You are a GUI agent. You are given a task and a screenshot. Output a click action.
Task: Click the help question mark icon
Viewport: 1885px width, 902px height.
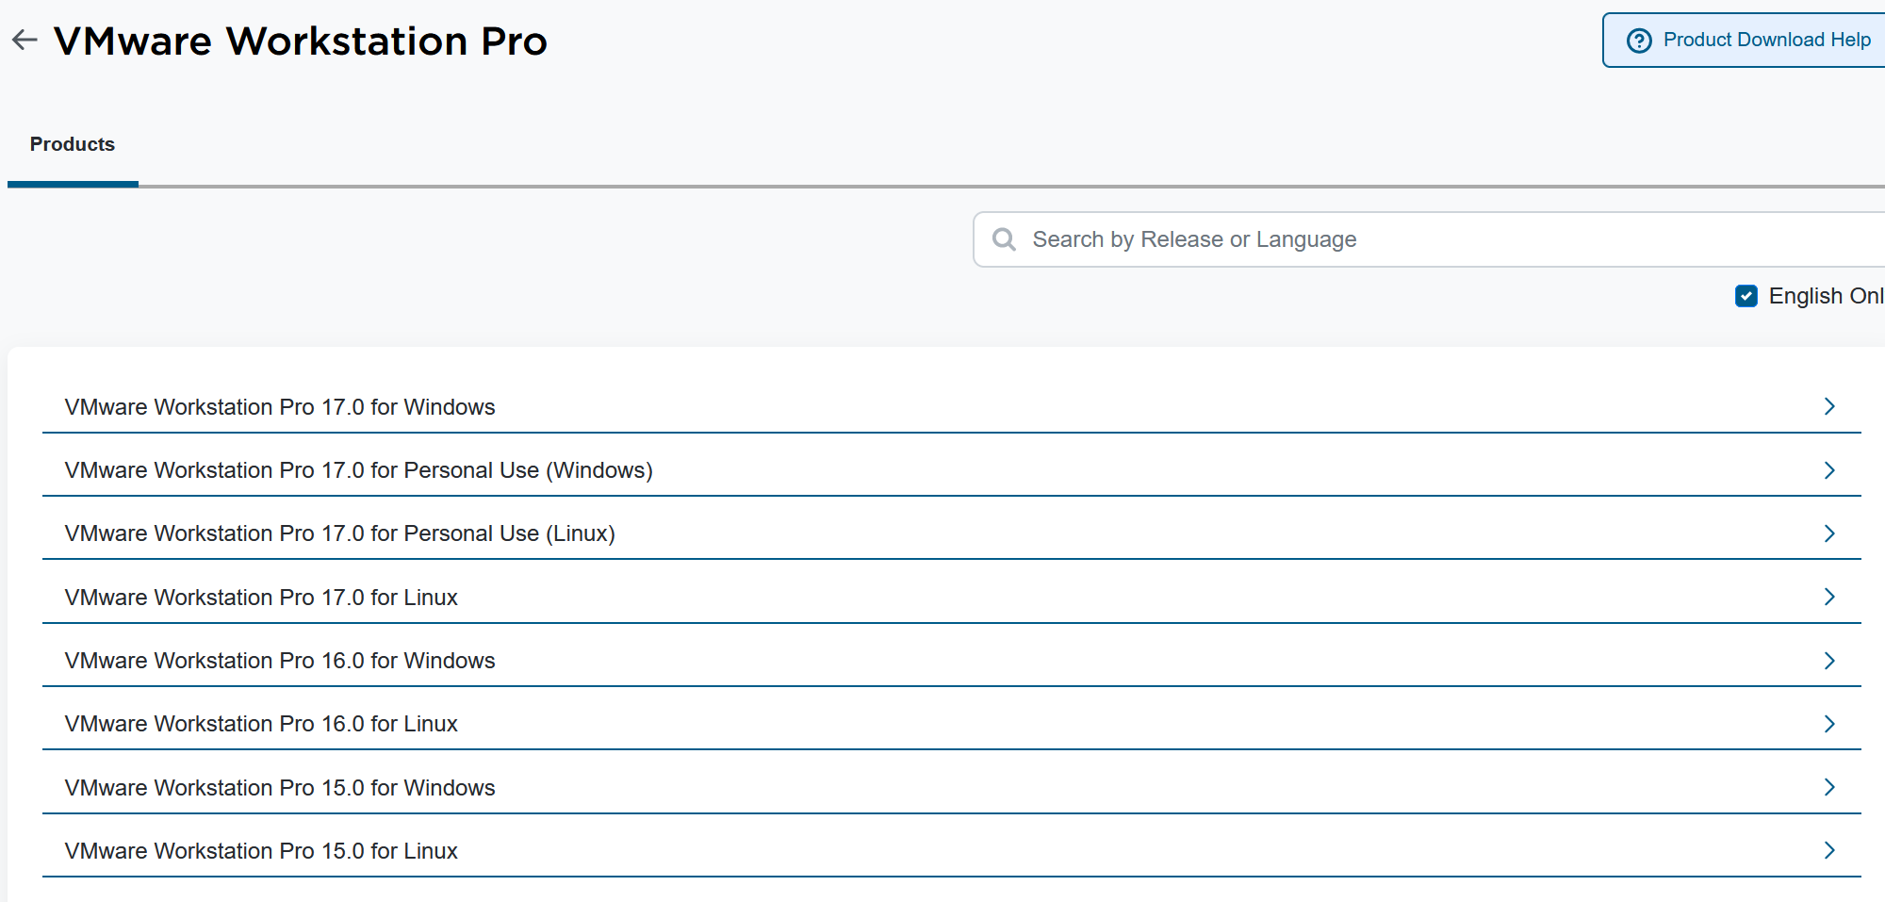pyautogui.click(x=1639, y=41)
